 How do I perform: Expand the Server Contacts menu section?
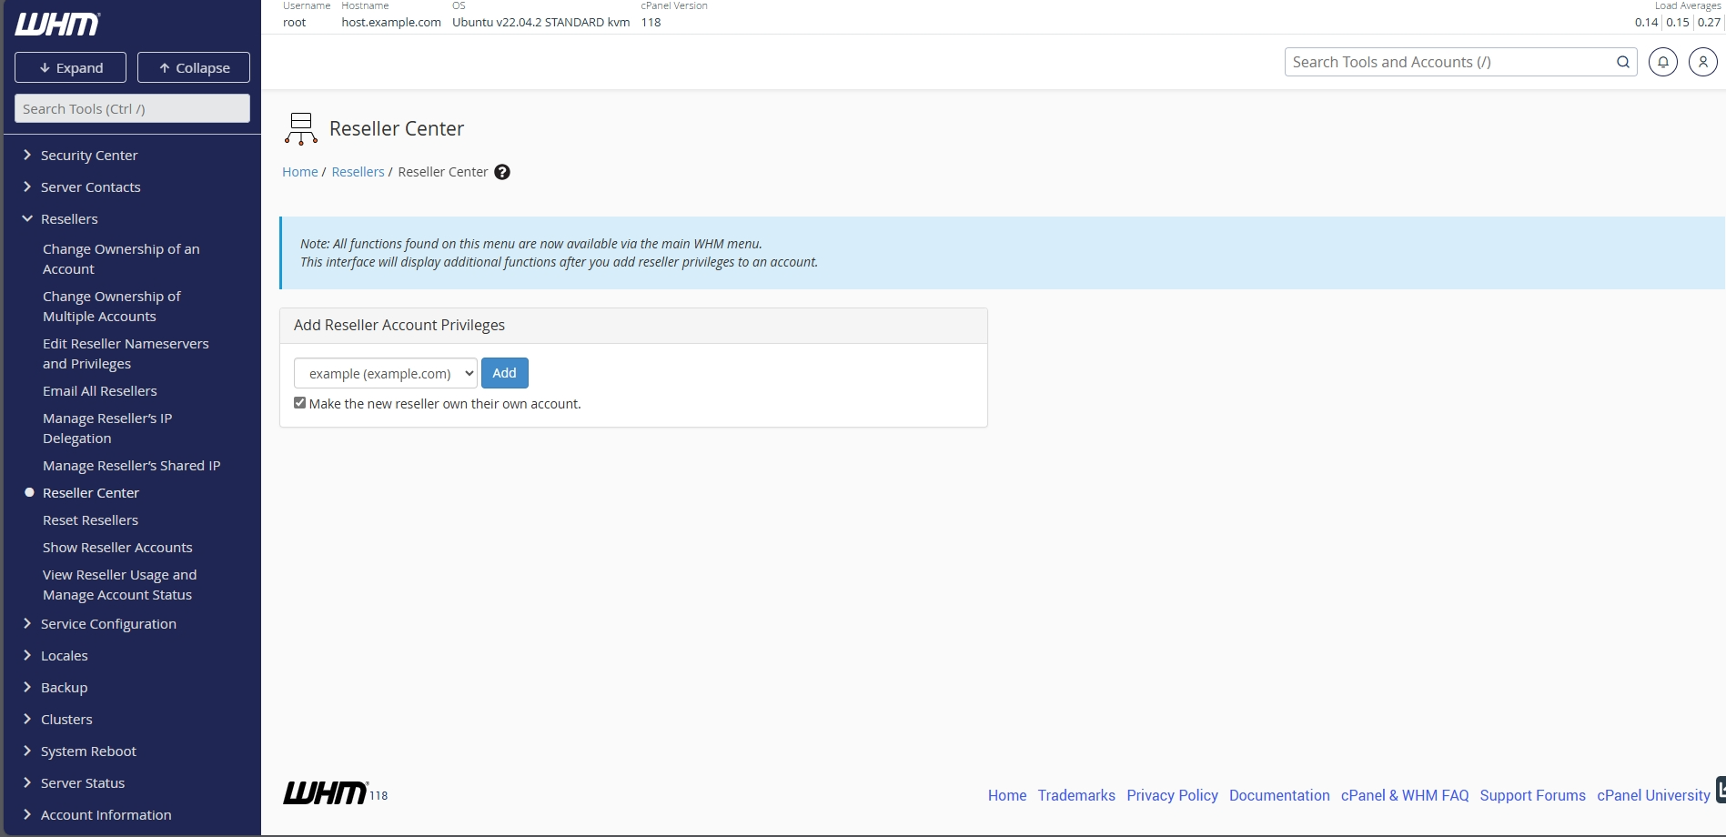pos(90,187)
